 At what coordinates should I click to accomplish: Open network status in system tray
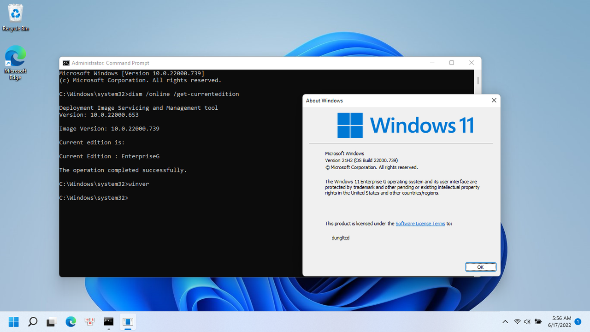click(x=517, y=322)
